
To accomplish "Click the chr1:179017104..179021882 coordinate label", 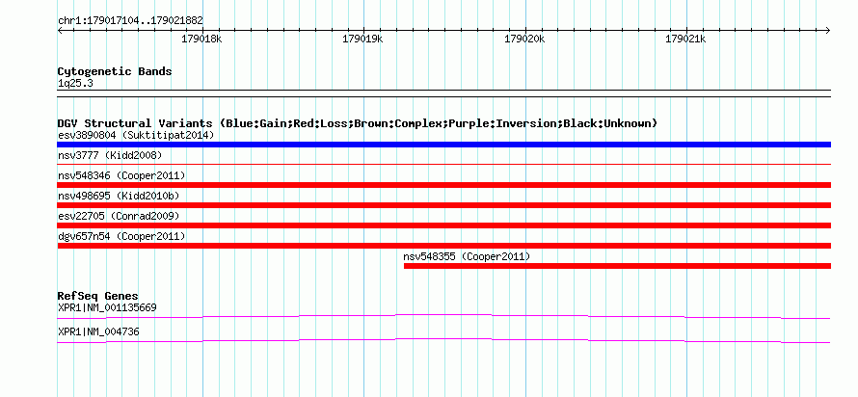I will 130,21.
